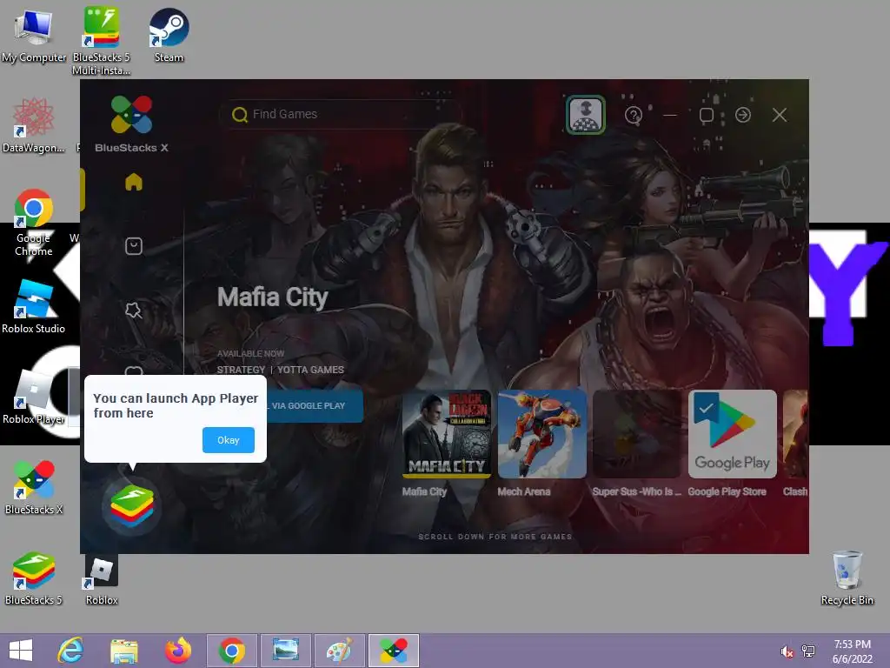This screenshot has width=890, height=668.
Task: Switch to BlueStacks X taskbar item
Action: [394, 651]
